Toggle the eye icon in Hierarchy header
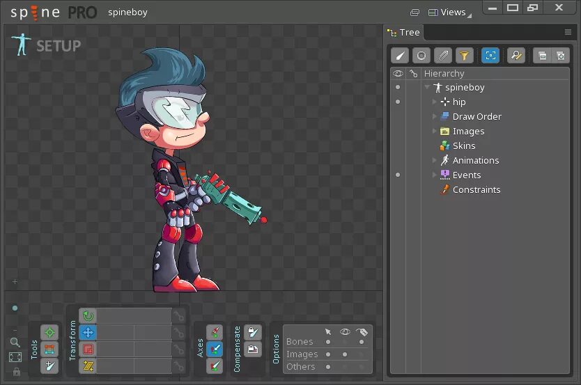The image size is (581, 385). pyautogui.click(x=398, y=74)
